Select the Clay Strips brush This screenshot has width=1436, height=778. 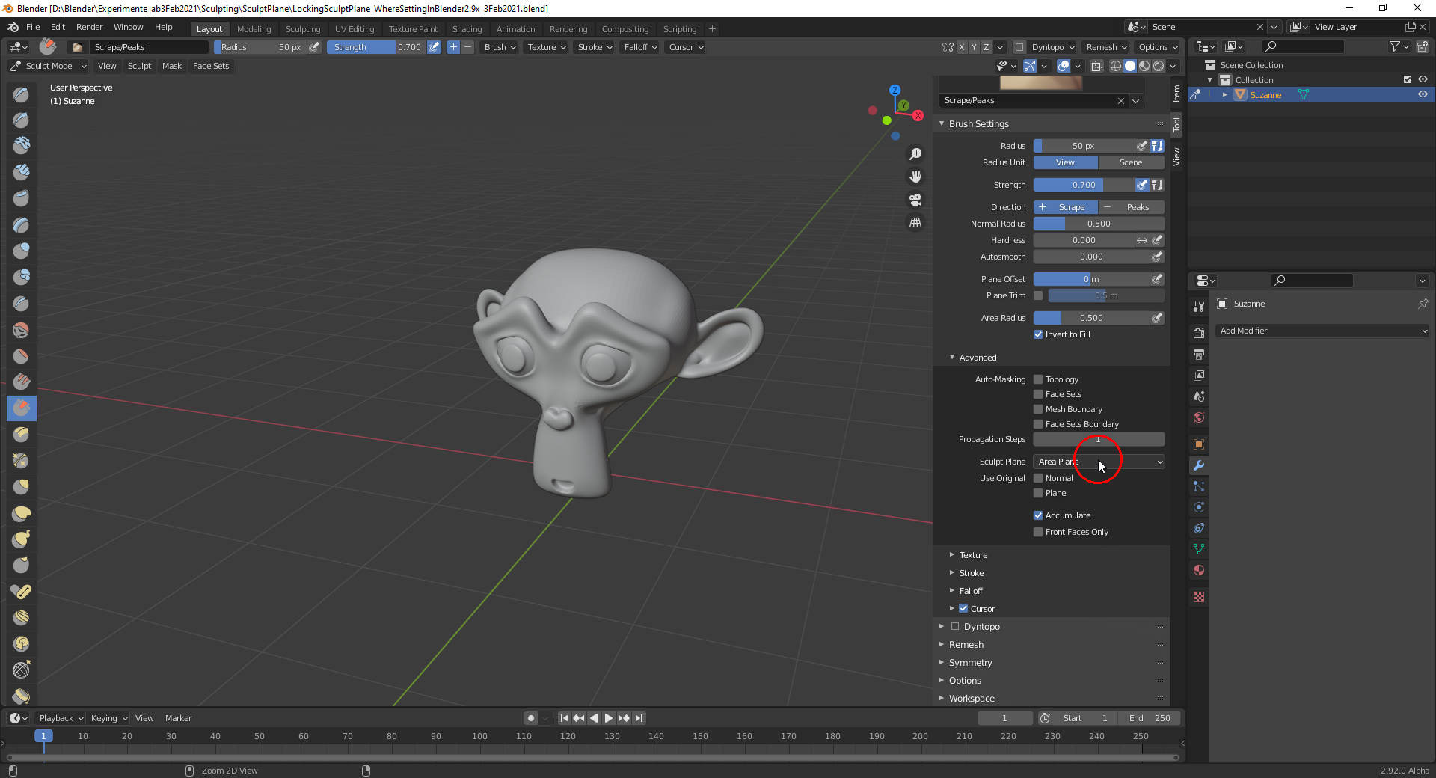(x=21, y=172)
